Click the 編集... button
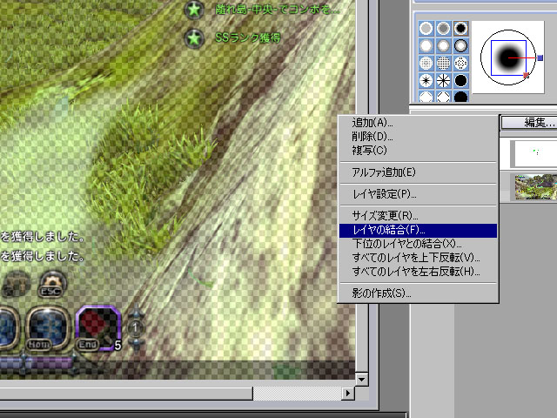This screenshot has width=557, height=418. click(x=529, y=123)
